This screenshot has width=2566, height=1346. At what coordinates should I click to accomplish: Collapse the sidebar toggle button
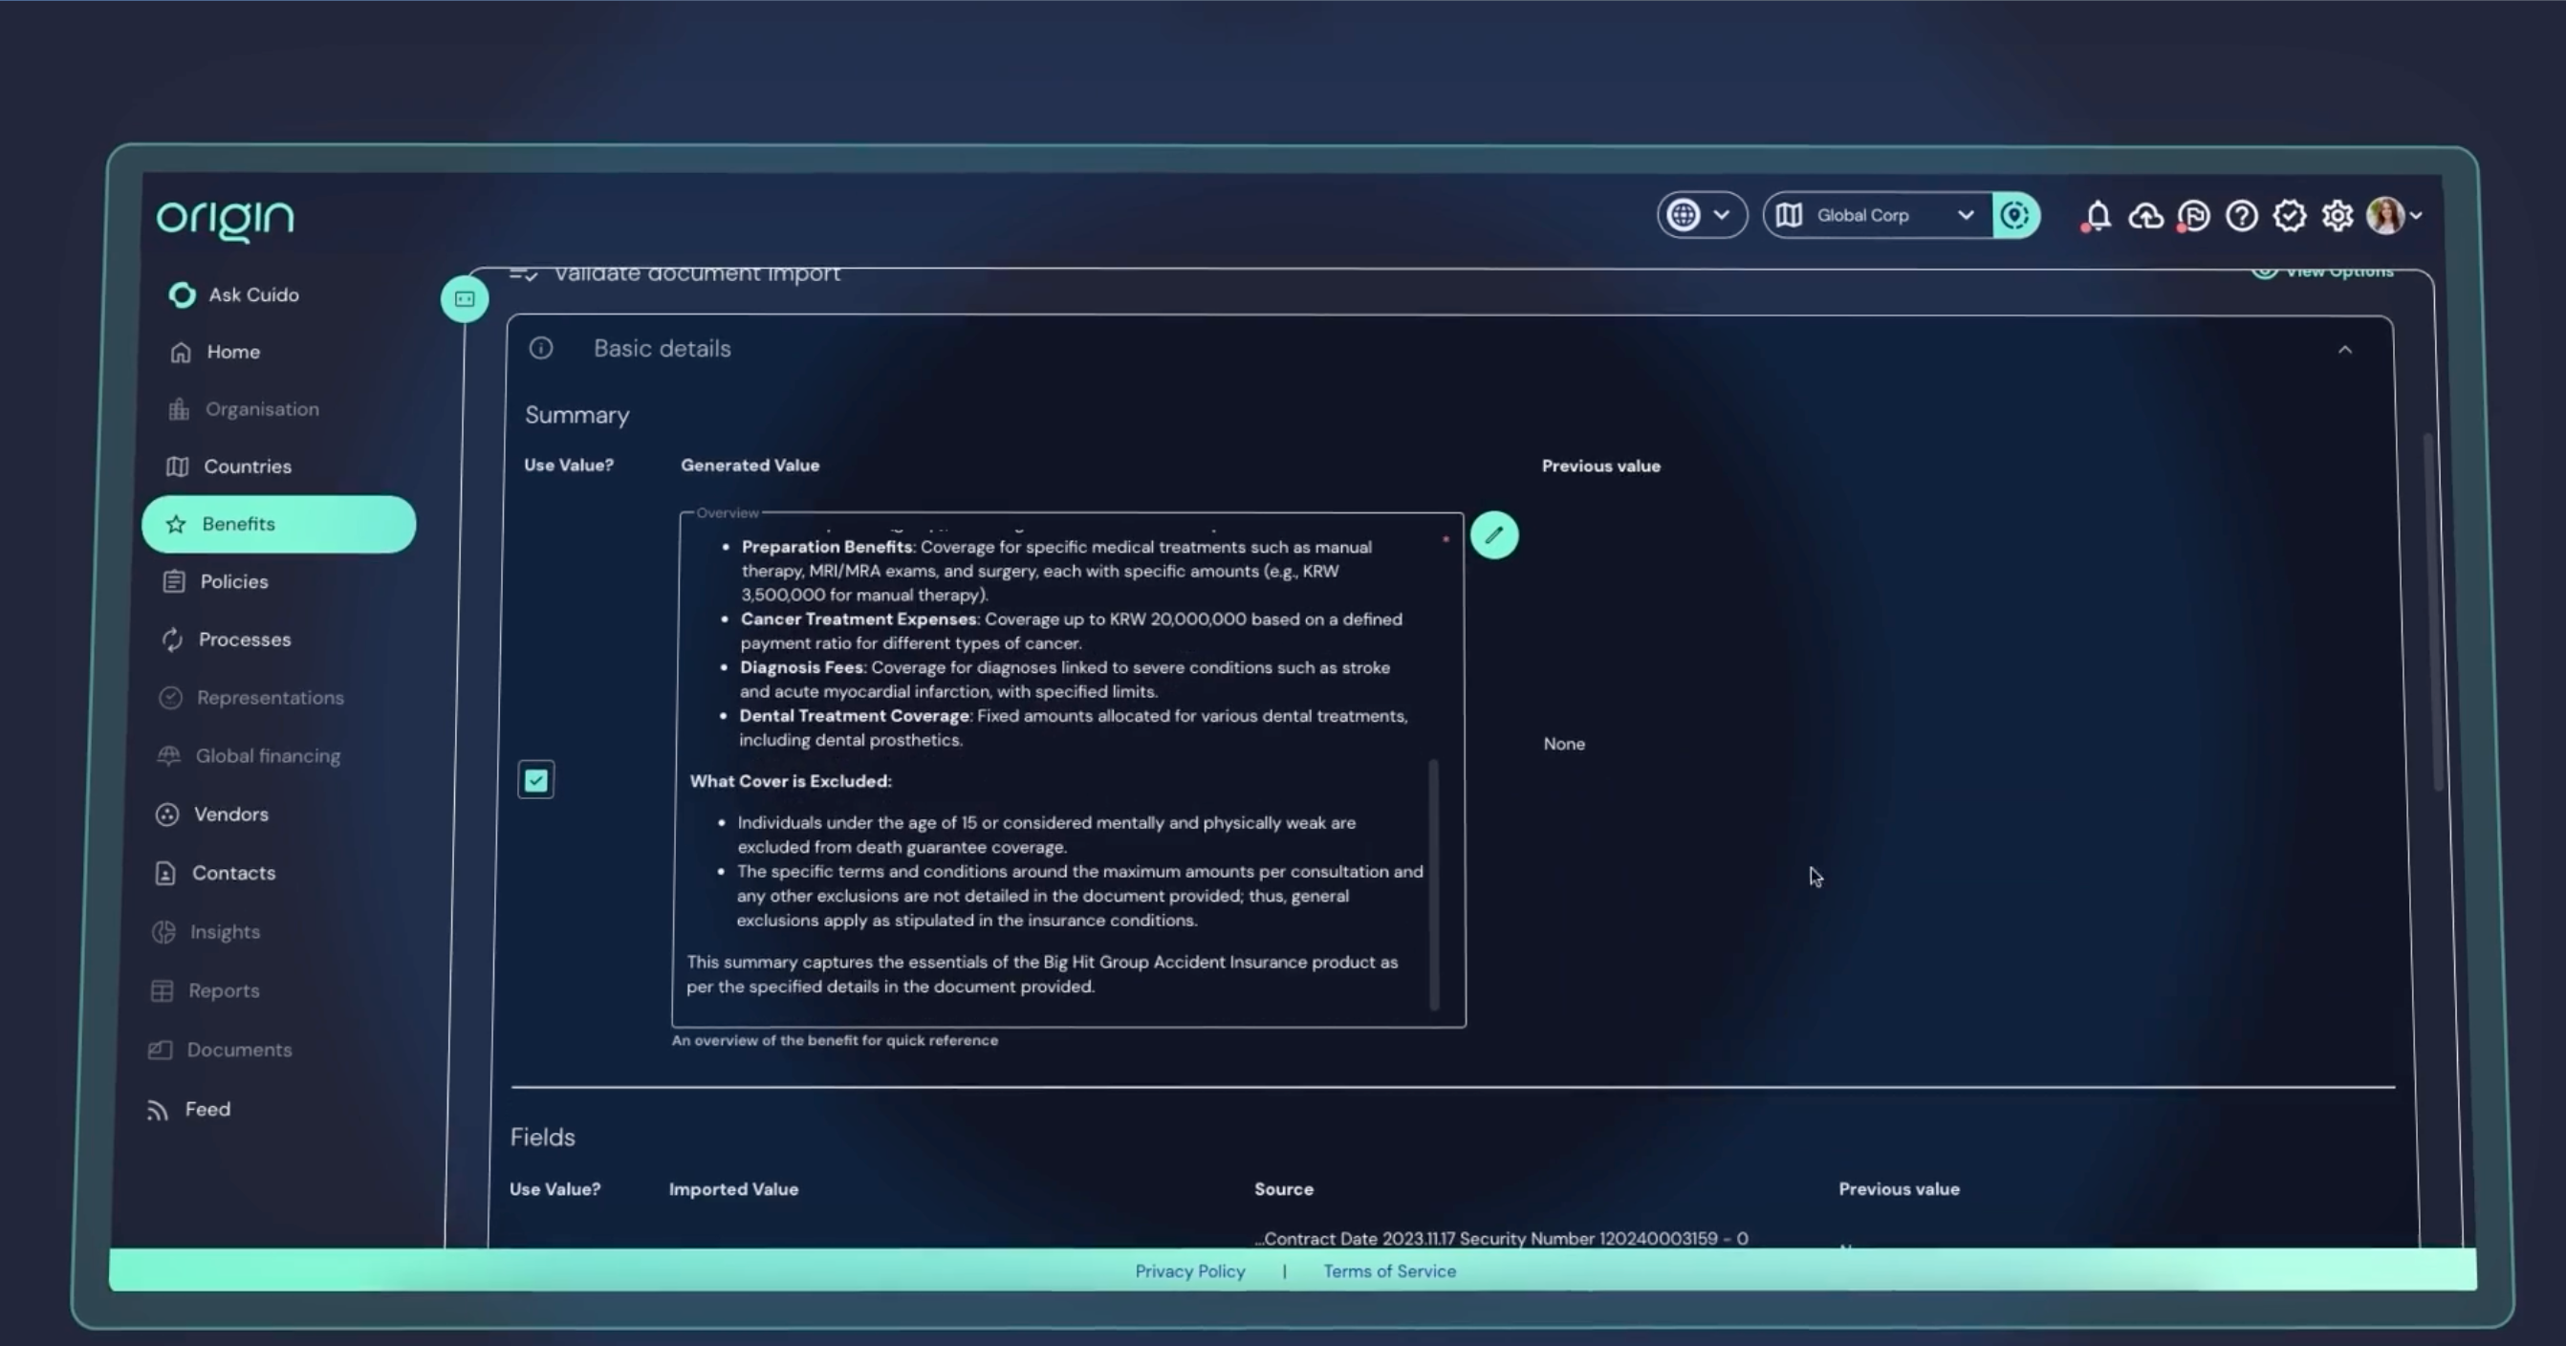(x=465, y=299)
